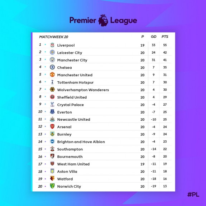Image resolution: width=206 pixels, height=206 pixels.
Task: Select the Tottenham Hotspur cockerel icon
Action: [52, 82]
